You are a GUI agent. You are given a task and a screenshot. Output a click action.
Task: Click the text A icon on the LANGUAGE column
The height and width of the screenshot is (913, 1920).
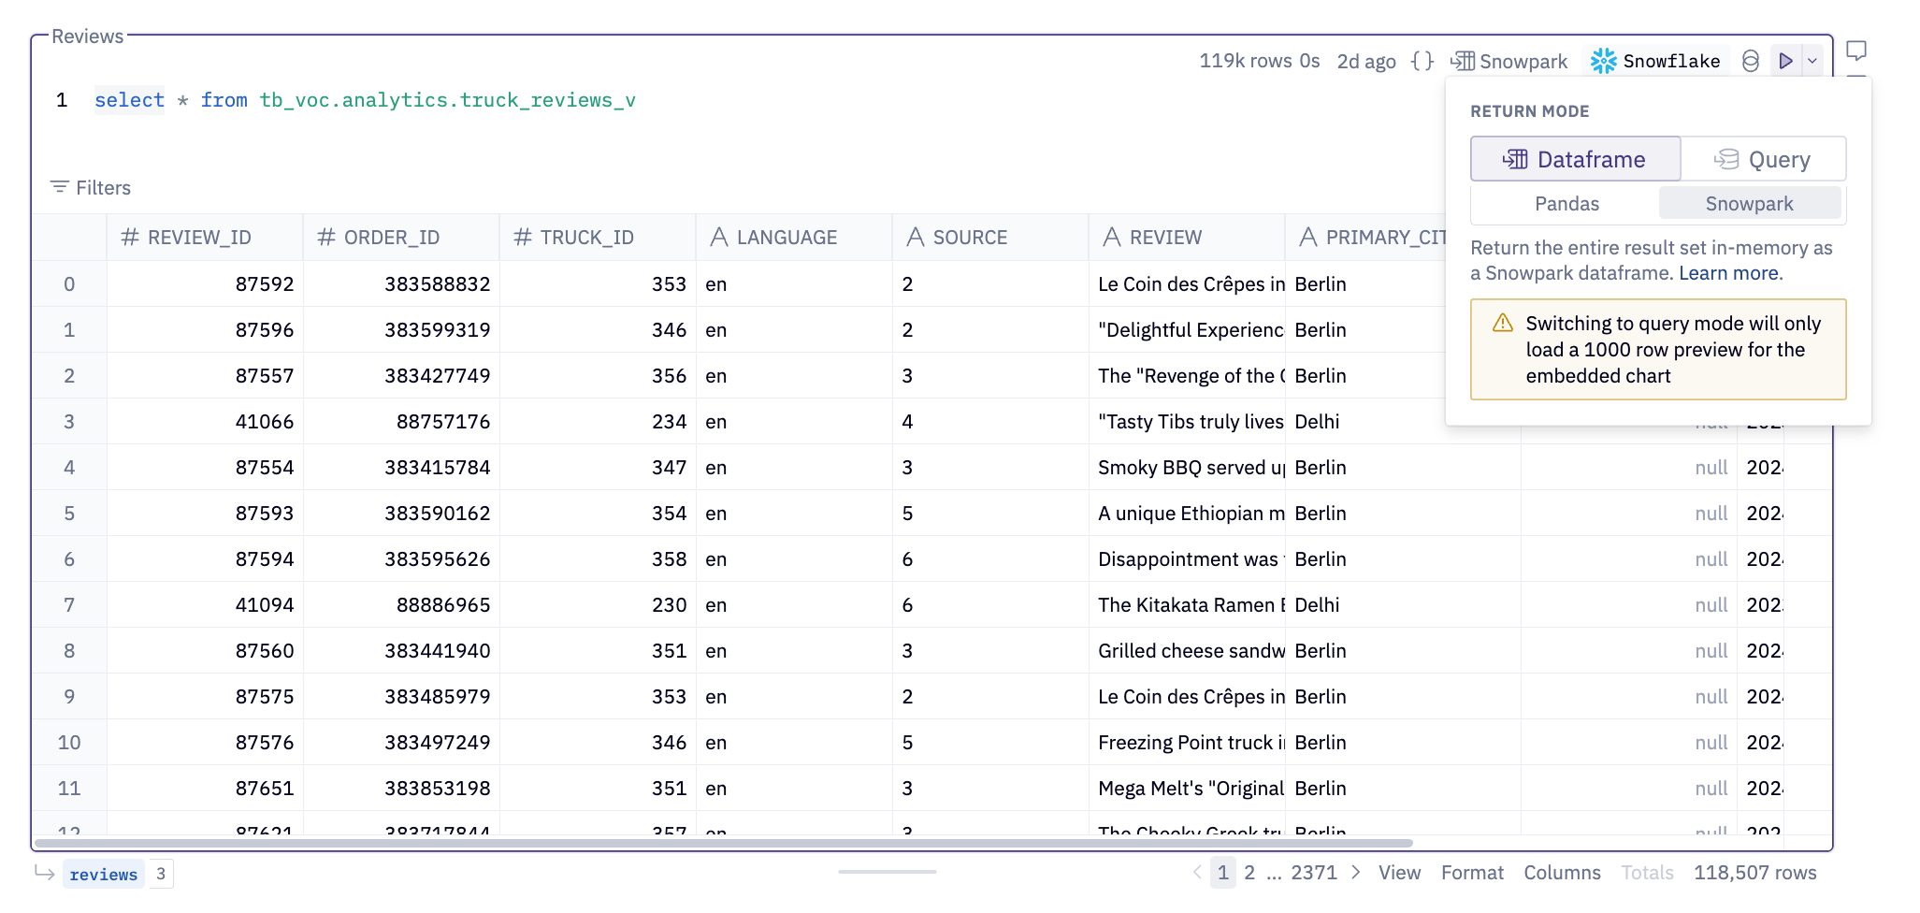coord(718,237)
